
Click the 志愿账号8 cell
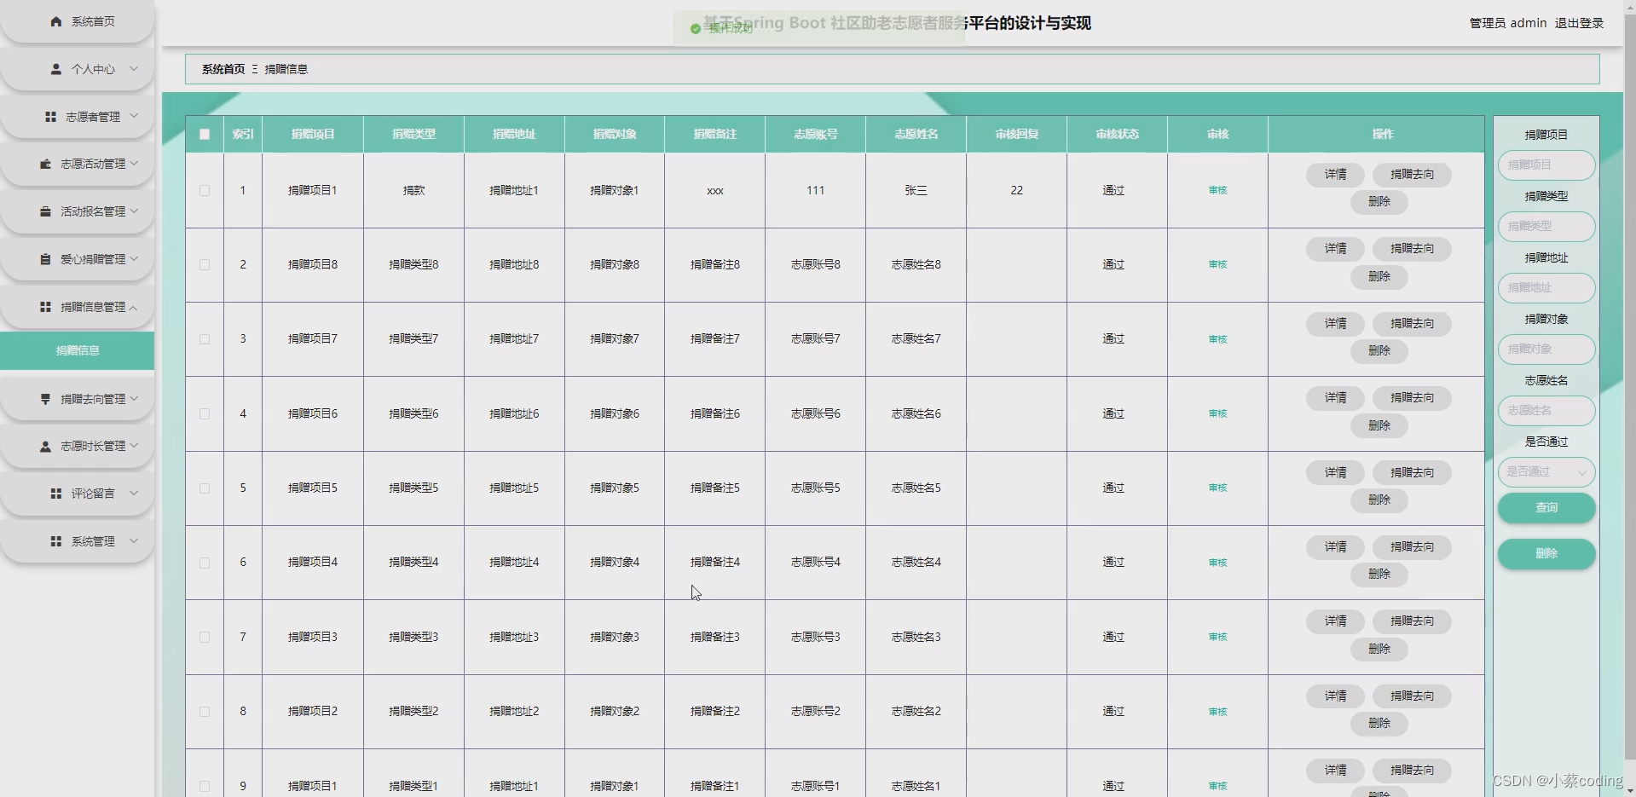click(x=815, y=264)
